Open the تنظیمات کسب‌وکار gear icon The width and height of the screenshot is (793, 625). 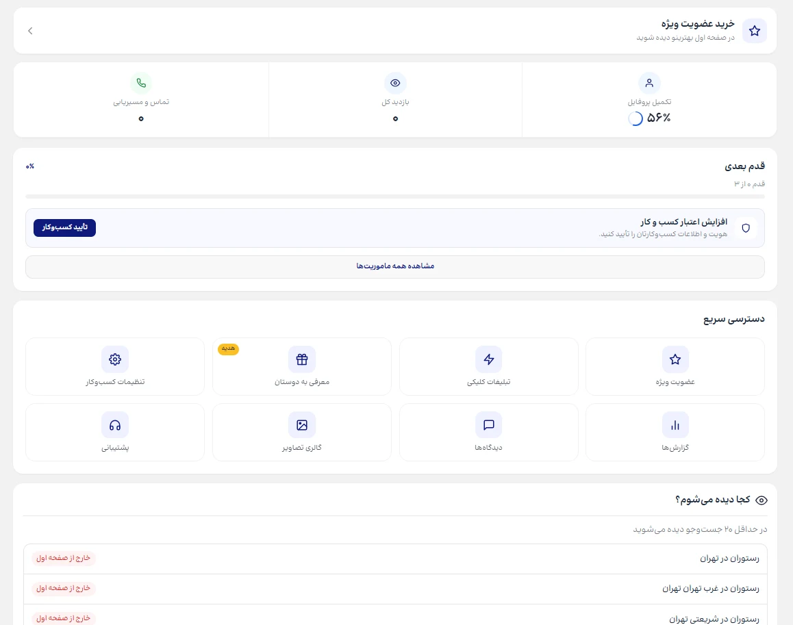115,359
